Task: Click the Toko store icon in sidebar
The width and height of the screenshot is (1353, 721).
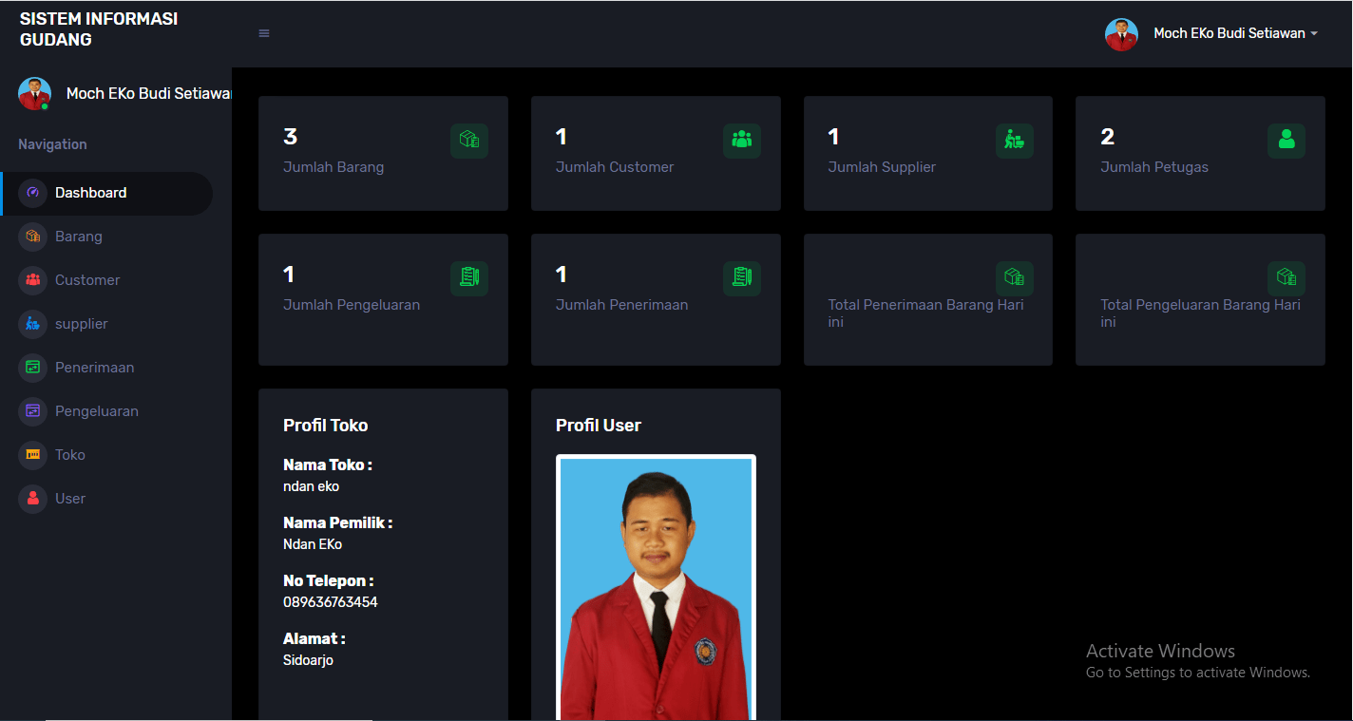Action: click(33, 455)
